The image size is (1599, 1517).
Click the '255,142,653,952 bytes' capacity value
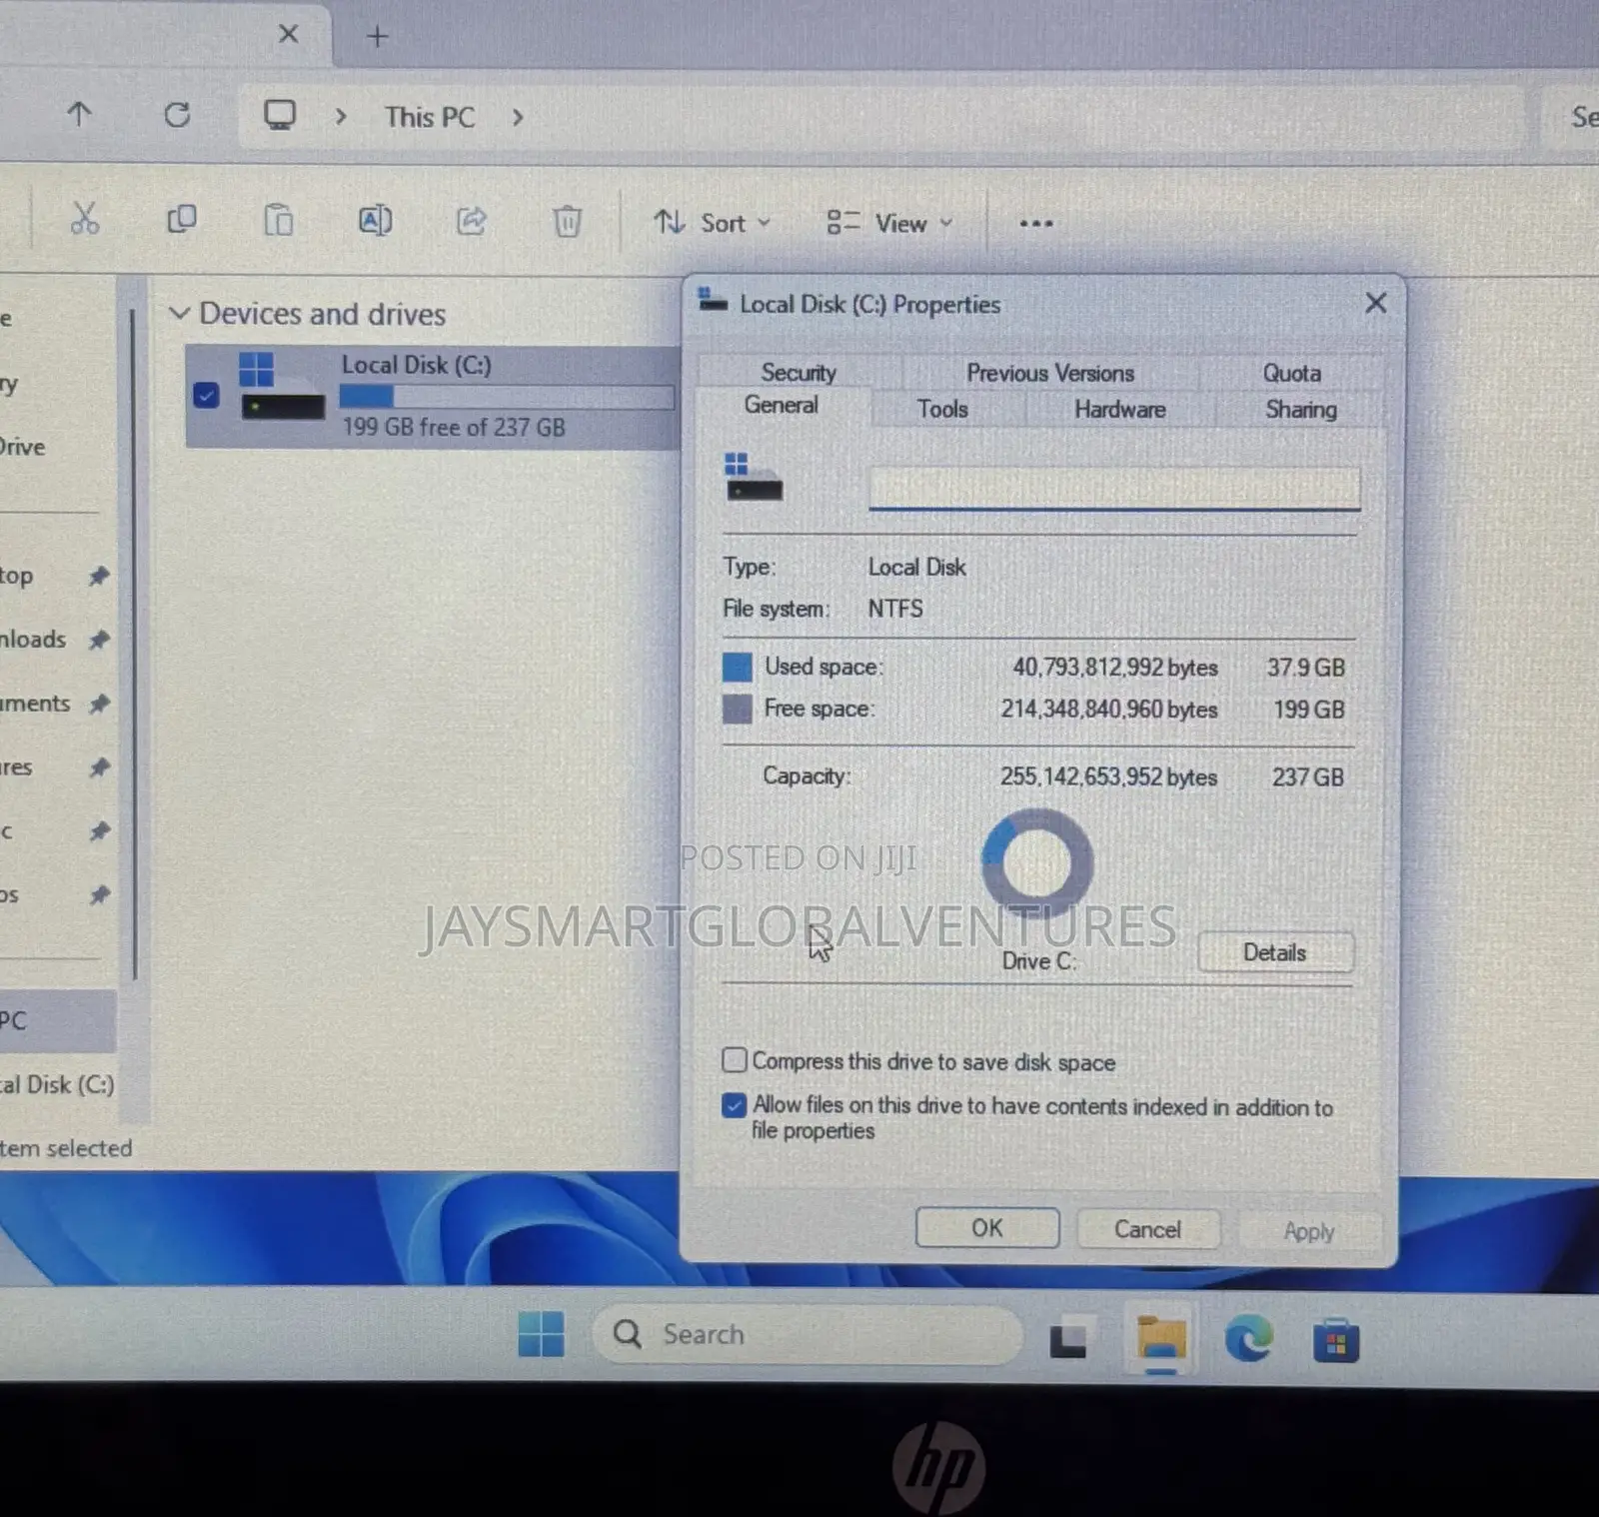click(1108, 776)
